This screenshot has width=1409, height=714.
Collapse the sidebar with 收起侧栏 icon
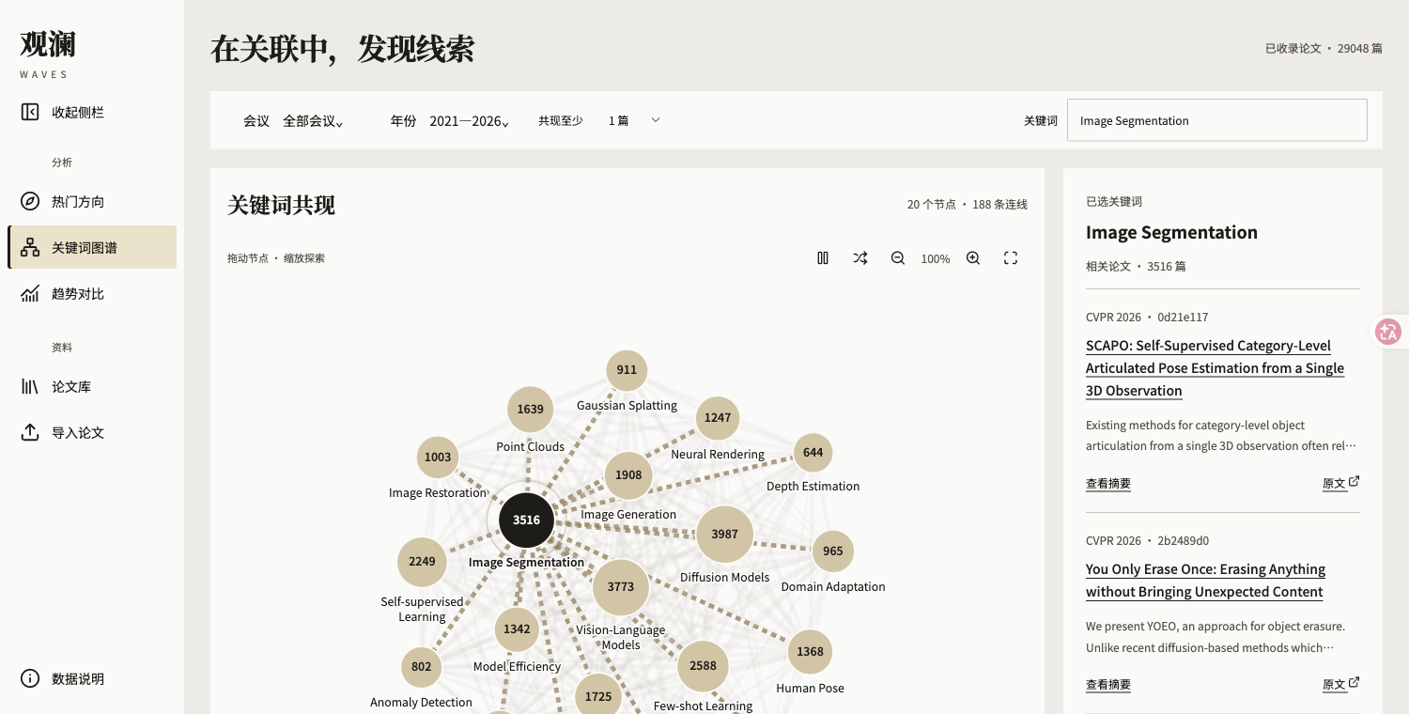point(30,112)
